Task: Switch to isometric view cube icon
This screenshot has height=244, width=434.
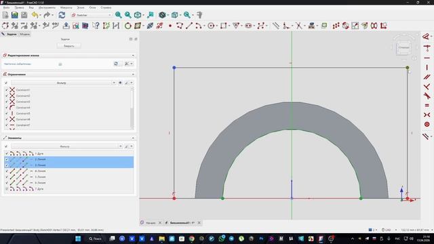Action: tap(138, 15)
